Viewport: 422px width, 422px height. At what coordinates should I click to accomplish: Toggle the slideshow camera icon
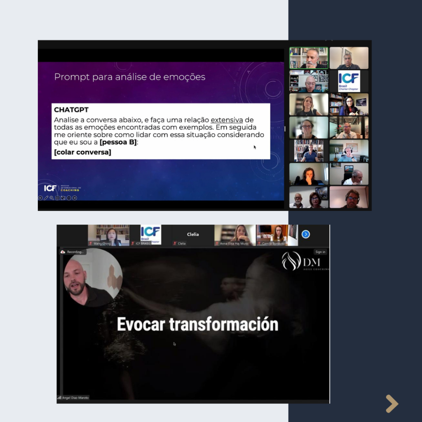pyautogui.click(x=63, y=198)
